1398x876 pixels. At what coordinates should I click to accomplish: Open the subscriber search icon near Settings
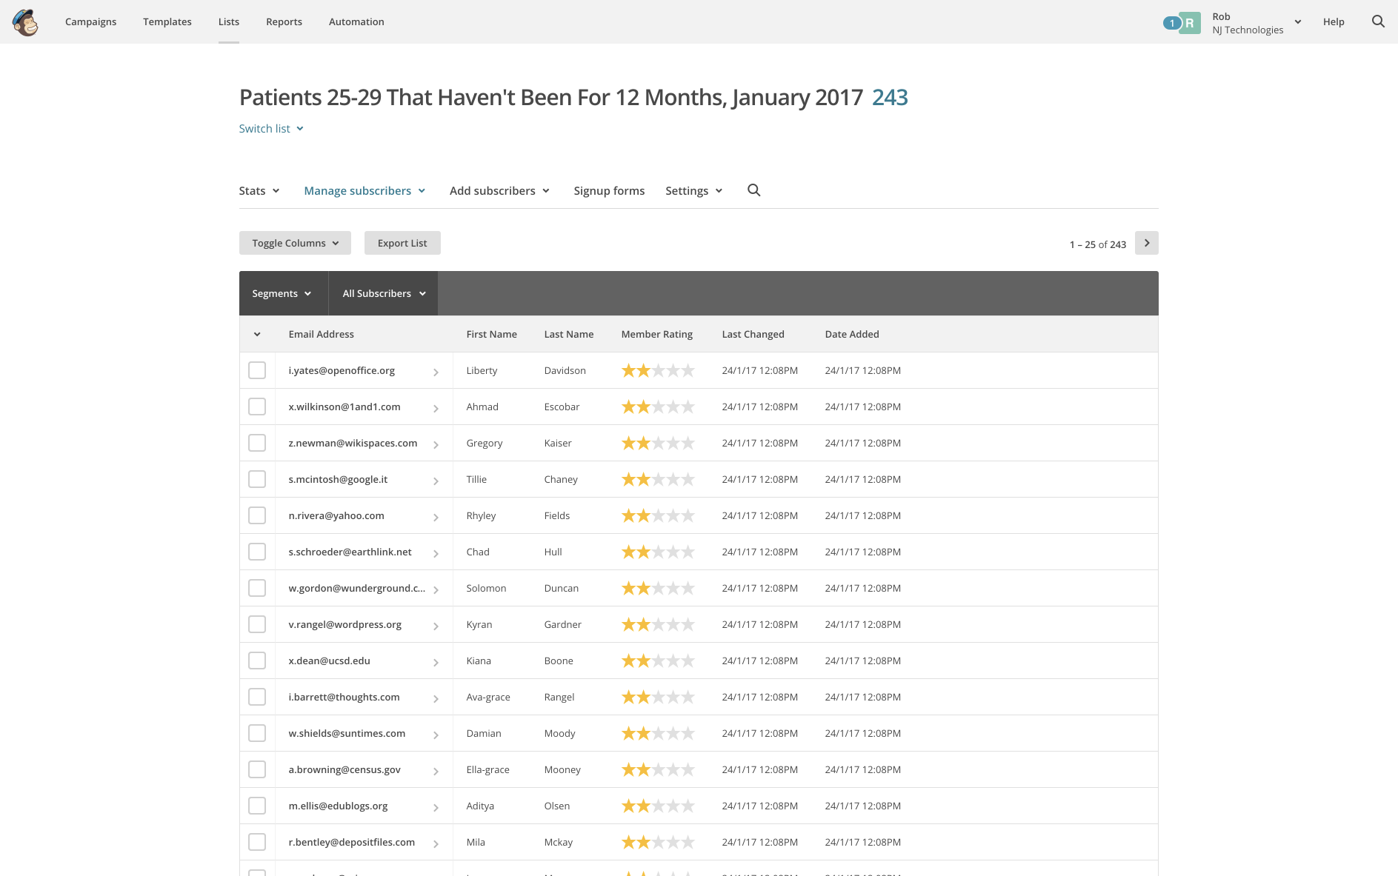pos(753,190)
